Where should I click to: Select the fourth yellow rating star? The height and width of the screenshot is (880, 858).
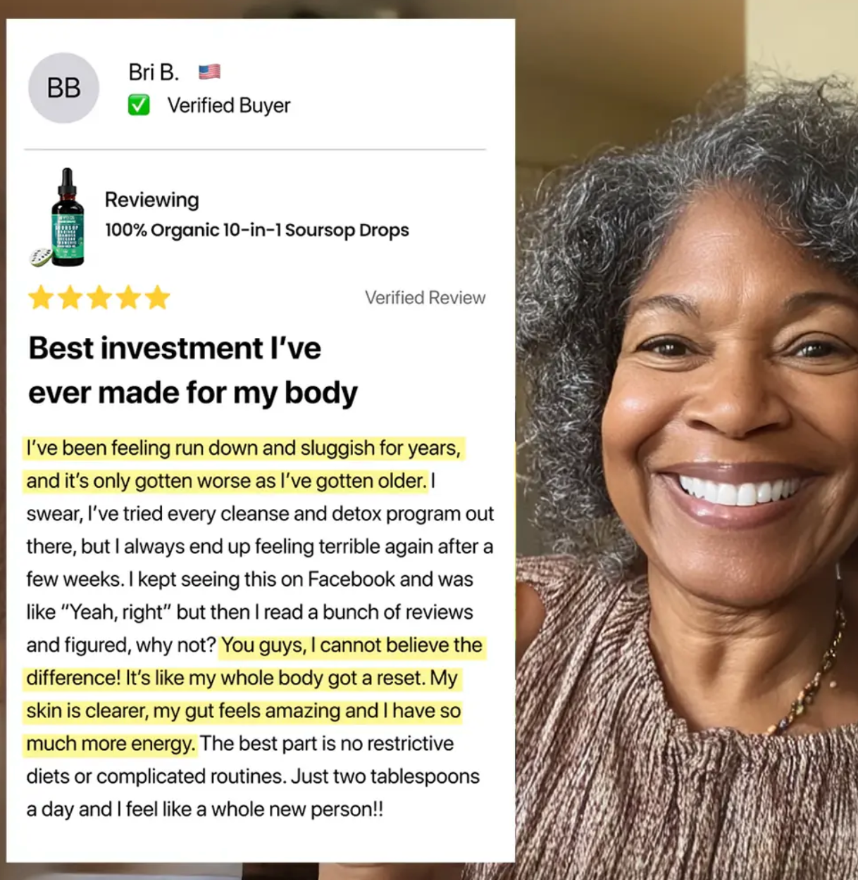128,298
